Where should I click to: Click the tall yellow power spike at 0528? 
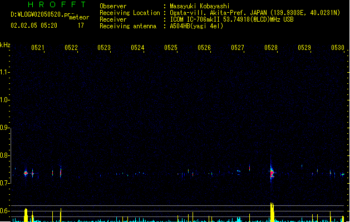tap(272, 212)
